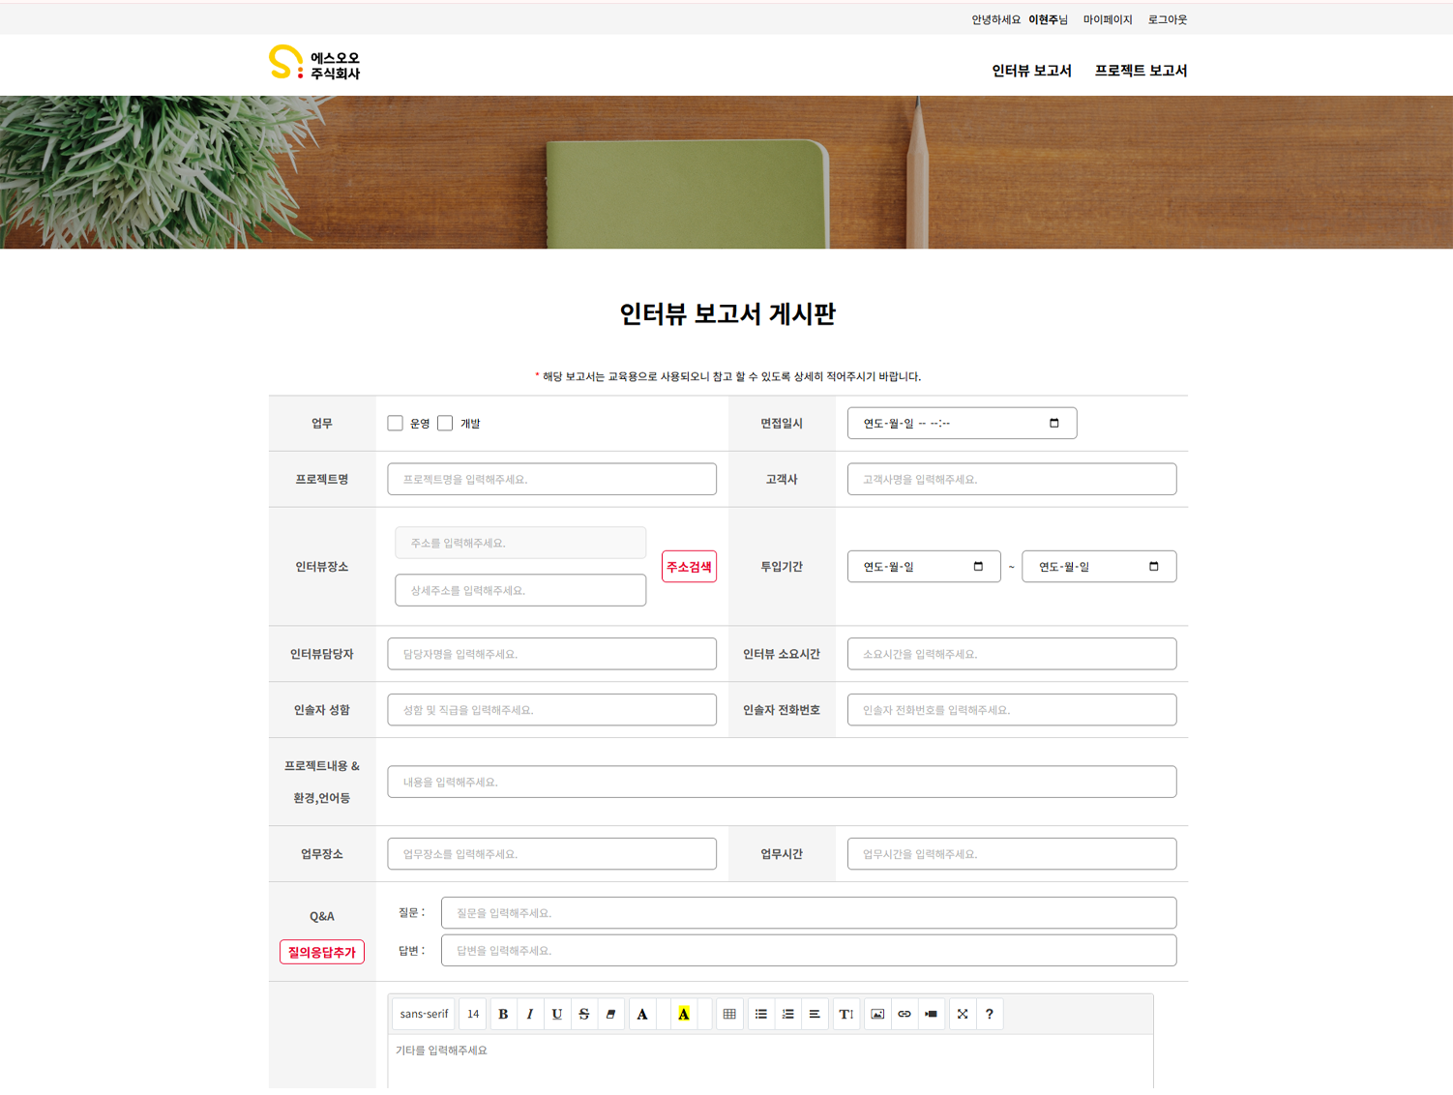
Task: Open the paragraph alignment options
Action: pos(815,1014)
